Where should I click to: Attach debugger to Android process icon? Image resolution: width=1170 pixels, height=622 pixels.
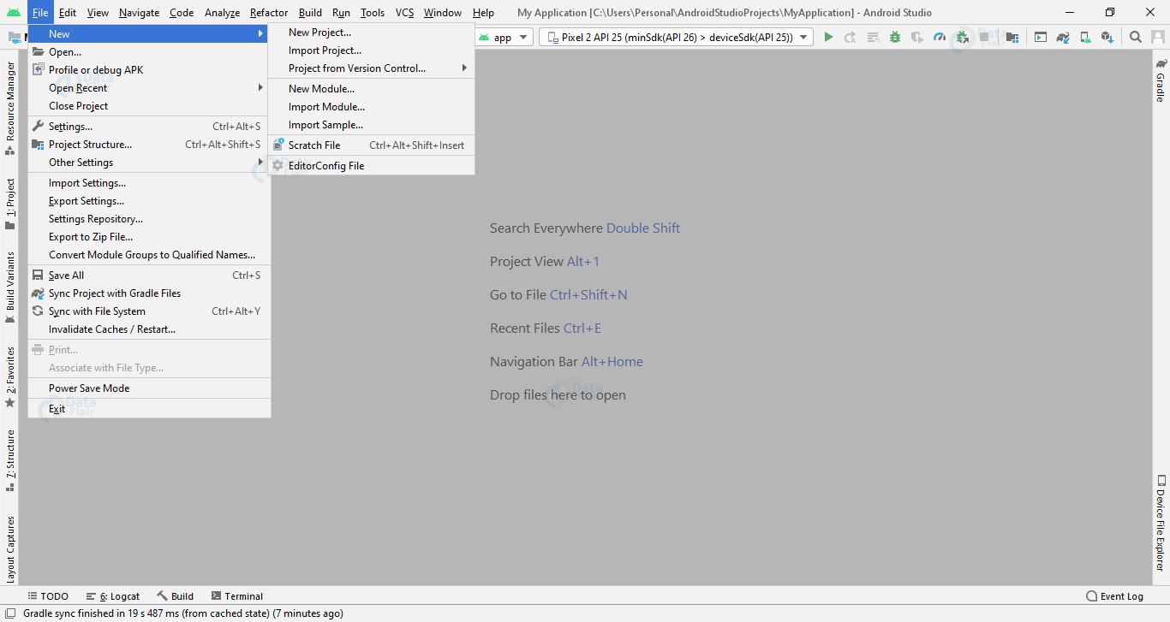click(x=963, y=37)
